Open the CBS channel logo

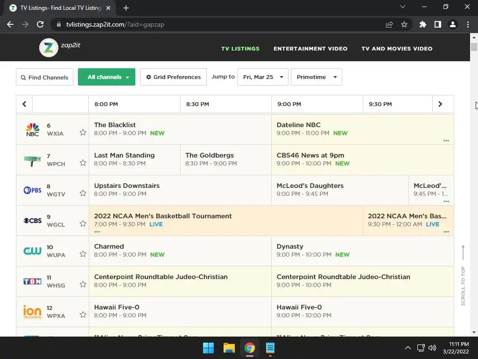pos(32,221)
